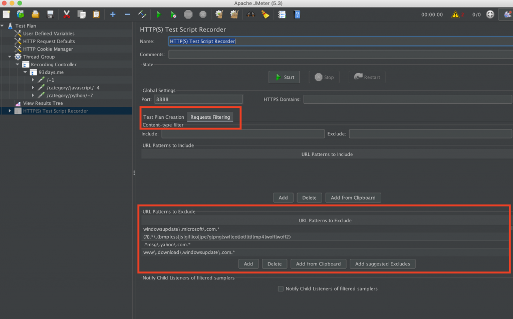The image size is (513, 319).
Task: Open Search with the binoculars icon
Action: click(250, 15)
